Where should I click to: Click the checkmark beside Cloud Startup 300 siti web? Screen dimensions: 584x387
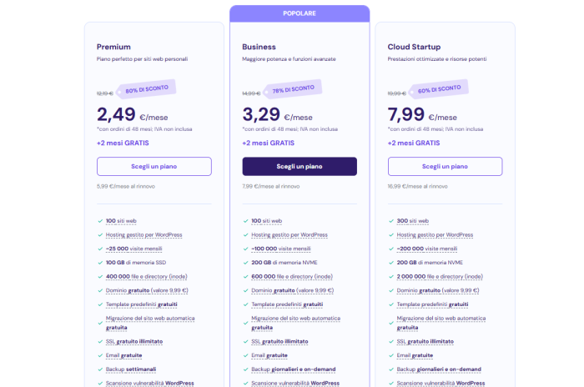390,221
